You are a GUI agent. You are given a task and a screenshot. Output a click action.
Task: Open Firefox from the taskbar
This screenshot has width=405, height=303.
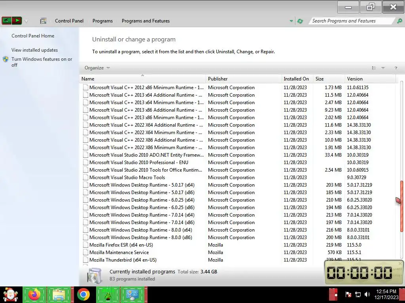point(34,294)
